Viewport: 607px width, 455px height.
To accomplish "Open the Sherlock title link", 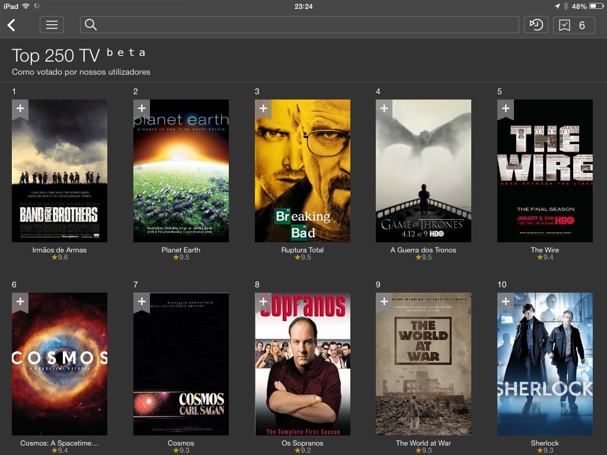I will pos(545,443).
